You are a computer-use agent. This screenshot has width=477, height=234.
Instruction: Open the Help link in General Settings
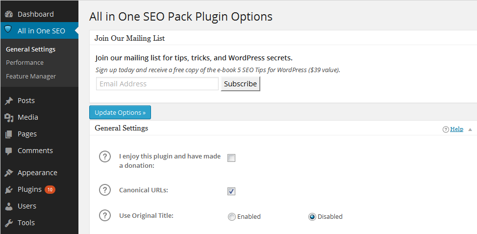pos(456,129)
